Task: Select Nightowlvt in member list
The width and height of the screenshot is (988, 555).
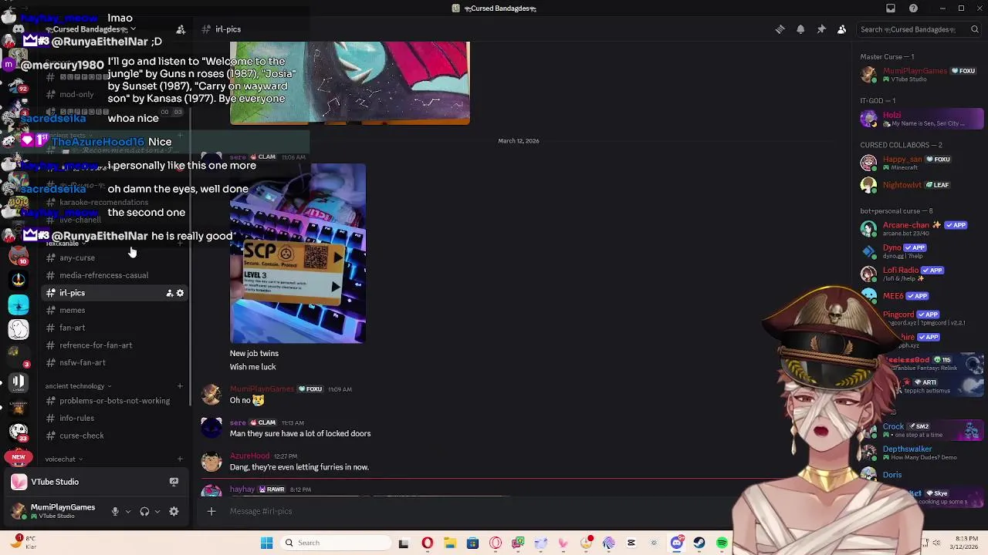Action: pyautogui.click(x=920, y=185)
